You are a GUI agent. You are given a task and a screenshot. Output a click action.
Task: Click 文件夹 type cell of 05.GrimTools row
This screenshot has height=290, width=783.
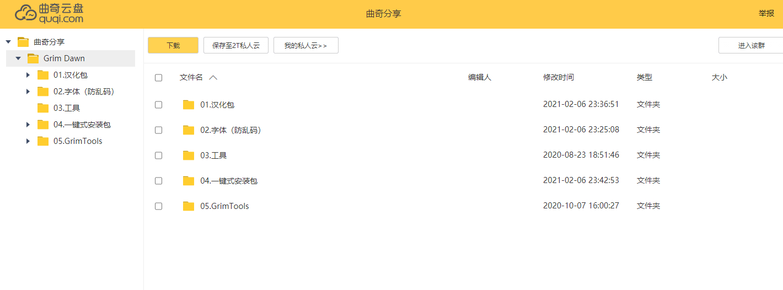[648, 206]
